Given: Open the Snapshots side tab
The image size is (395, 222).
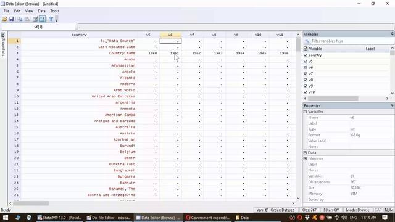Looking at the screenshot, I should 3,44.
